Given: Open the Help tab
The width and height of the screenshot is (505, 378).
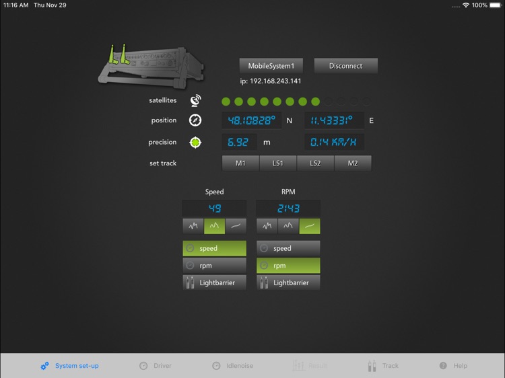Looking at the screenshot, I should tap(453, 366).
